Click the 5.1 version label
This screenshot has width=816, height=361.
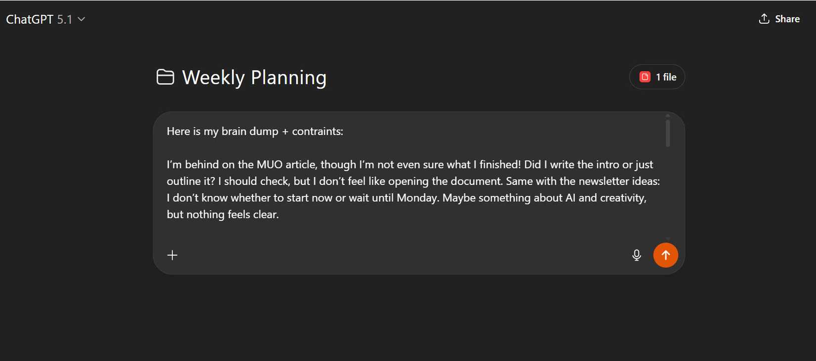64,19
